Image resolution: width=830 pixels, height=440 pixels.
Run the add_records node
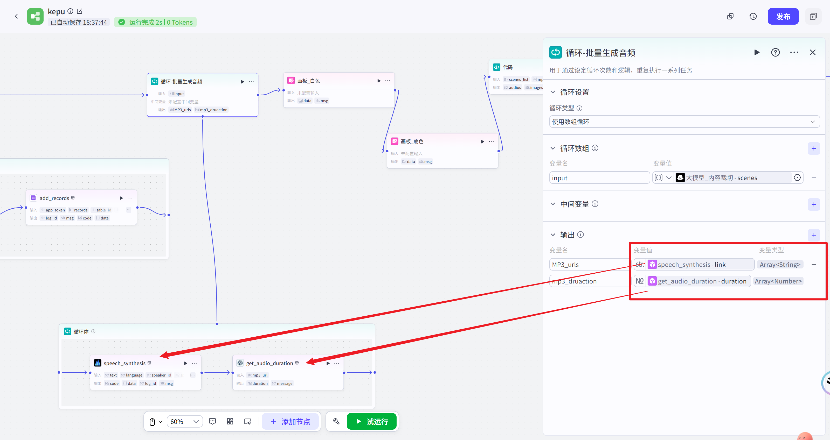click(121, 198)
